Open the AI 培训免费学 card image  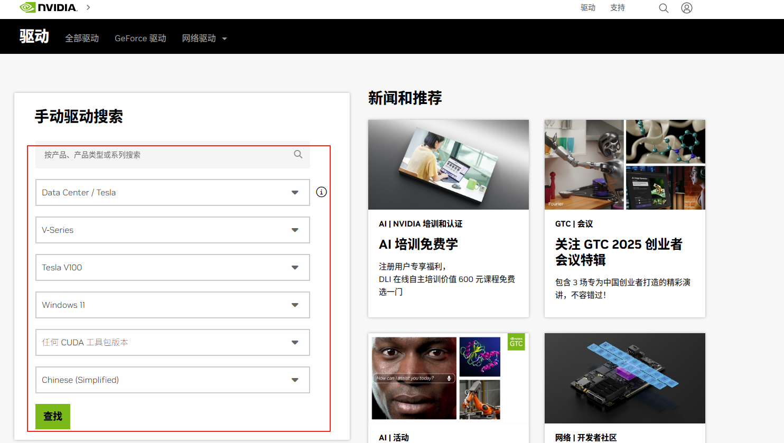pos(449,165)
